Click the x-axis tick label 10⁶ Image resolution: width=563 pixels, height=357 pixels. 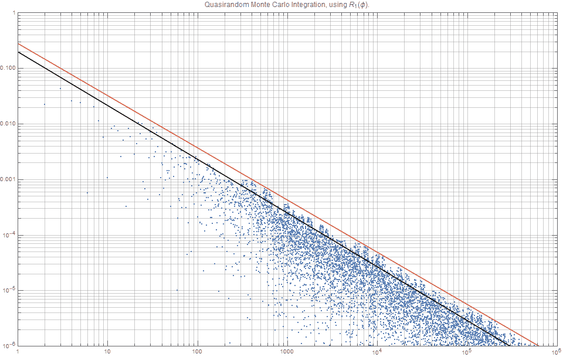tap(555, 352)
